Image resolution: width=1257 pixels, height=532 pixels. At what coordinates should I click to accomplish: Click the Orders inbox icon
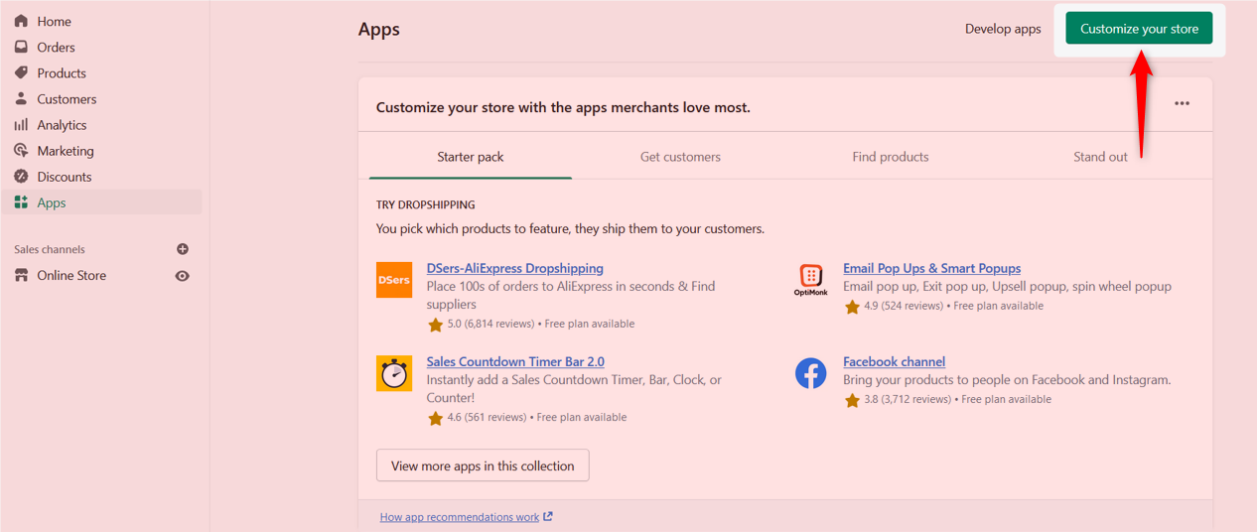pos(21,47)
